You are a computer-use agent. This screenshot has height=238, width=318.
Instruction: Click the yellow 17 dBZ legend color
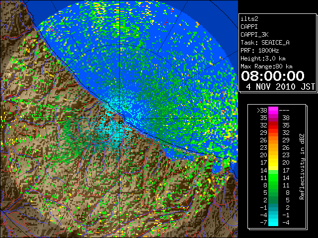pos(273,163)
